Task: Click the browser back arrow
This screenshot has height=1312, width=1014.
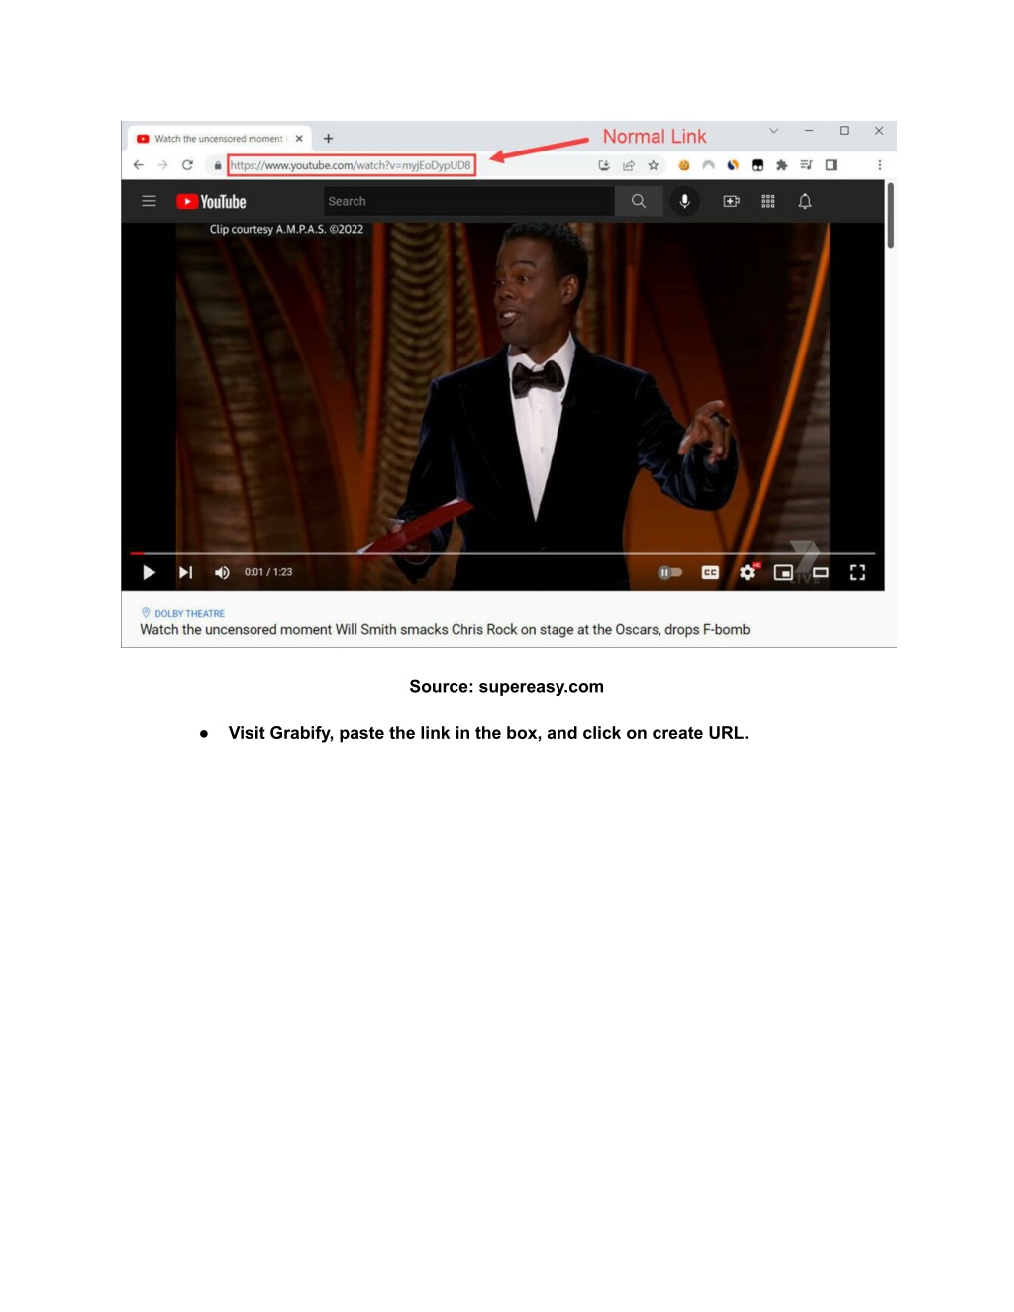Action: tap(139, 165)
